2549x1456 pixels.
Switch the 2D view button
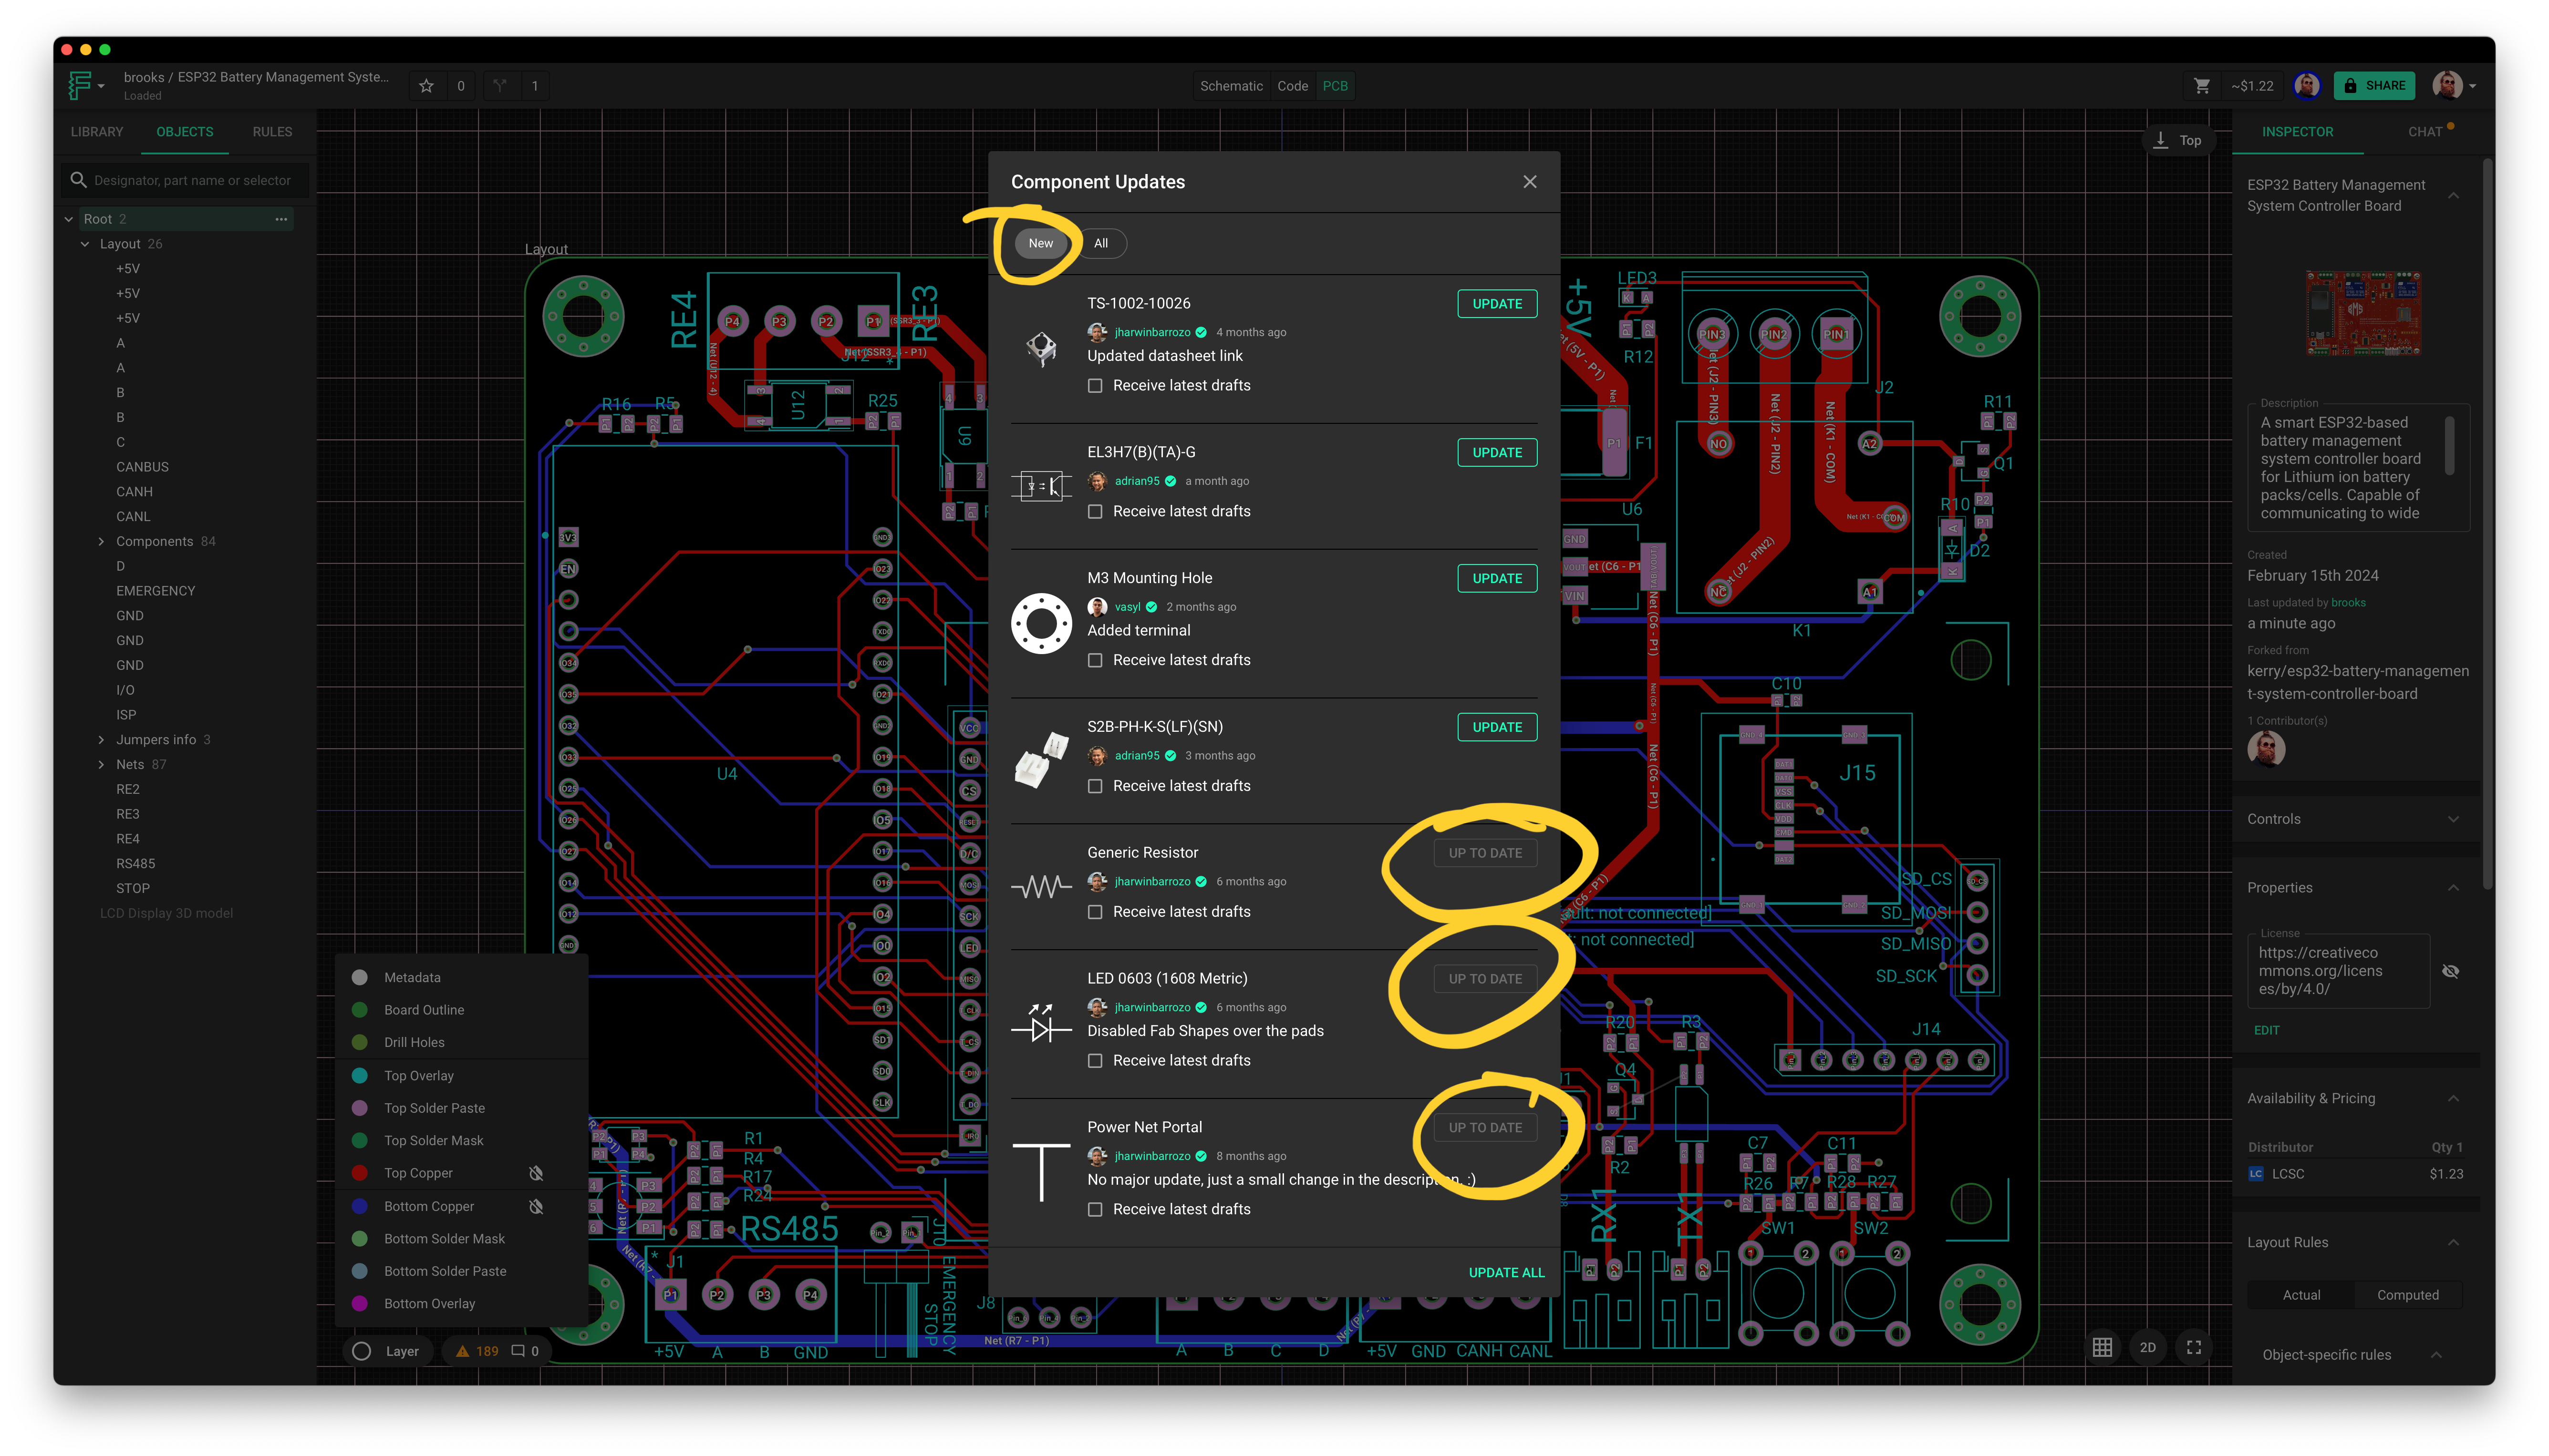[2148, 1348]
